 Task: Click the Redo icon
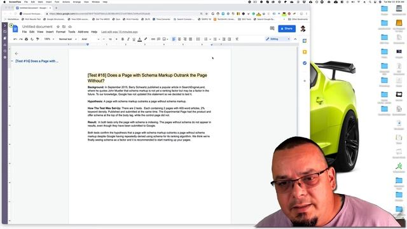20,39
